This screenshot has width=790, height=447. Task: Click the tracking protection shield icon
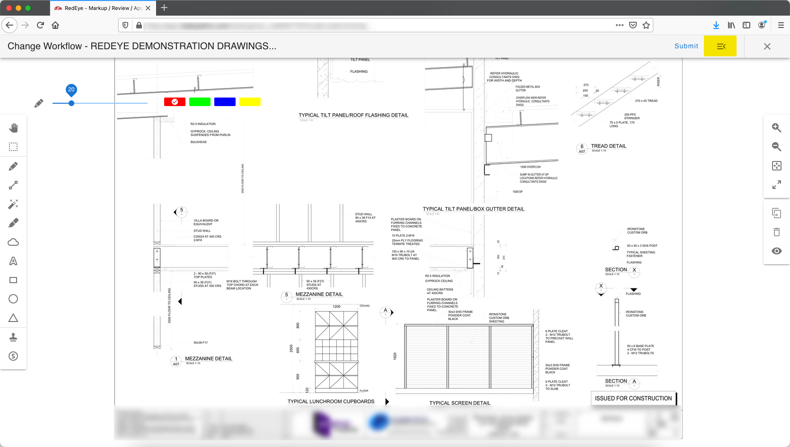tap(125, 25)
